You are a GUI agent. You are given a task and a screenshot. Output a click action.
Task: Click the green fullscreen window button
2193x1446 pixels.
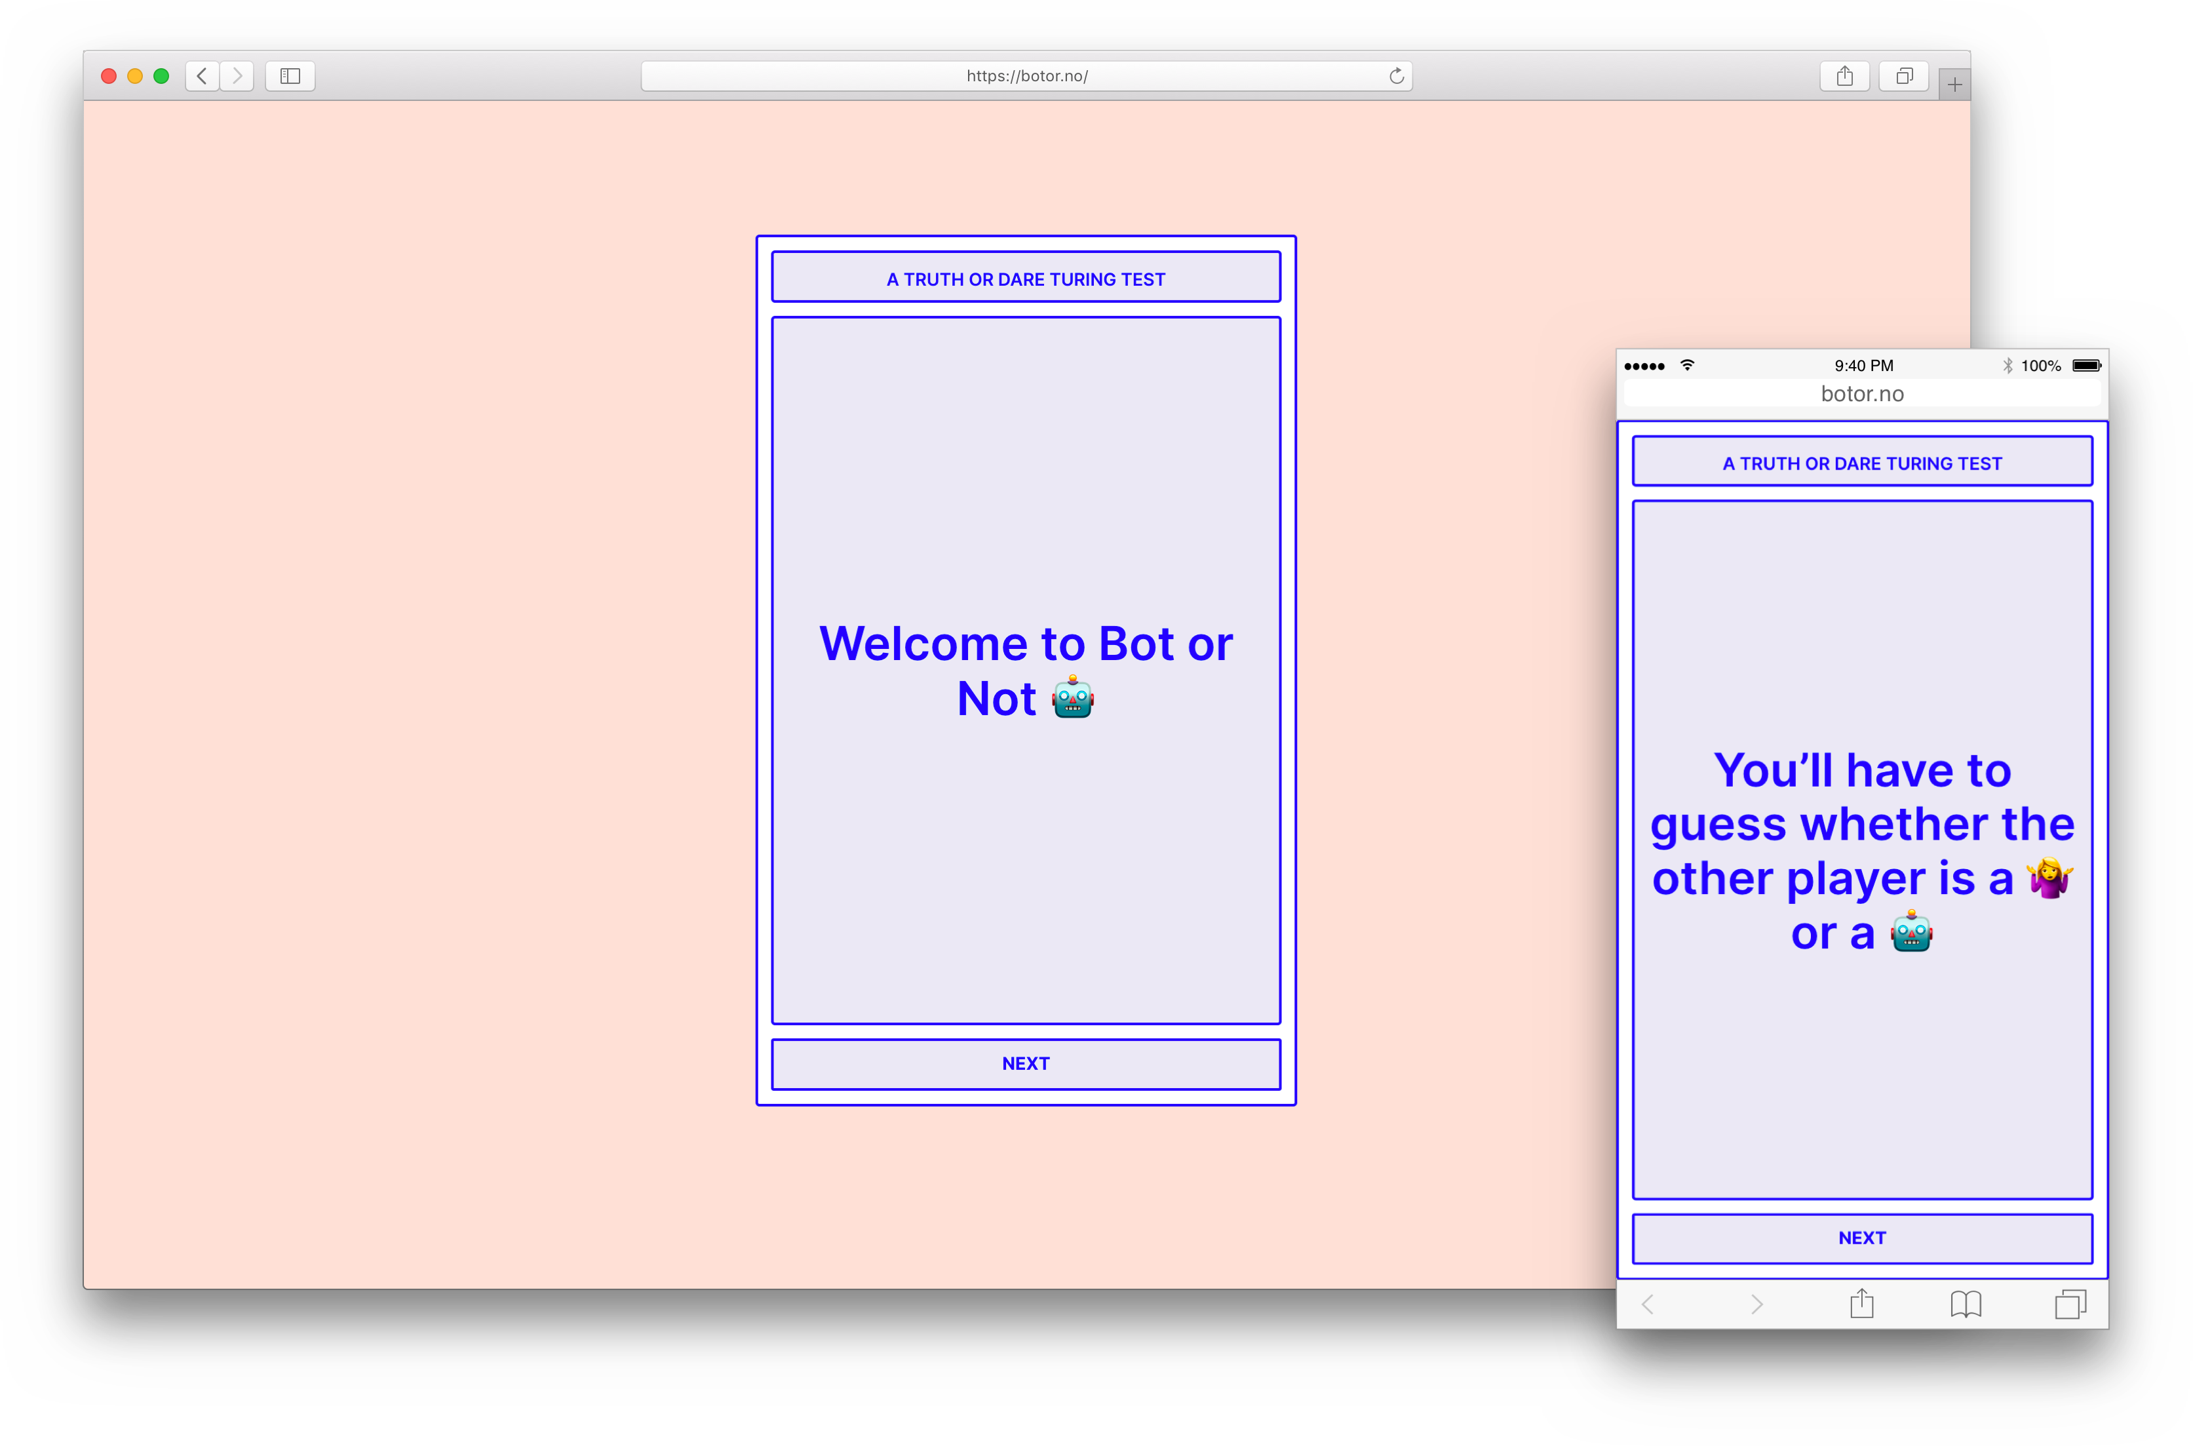point(161,75)
